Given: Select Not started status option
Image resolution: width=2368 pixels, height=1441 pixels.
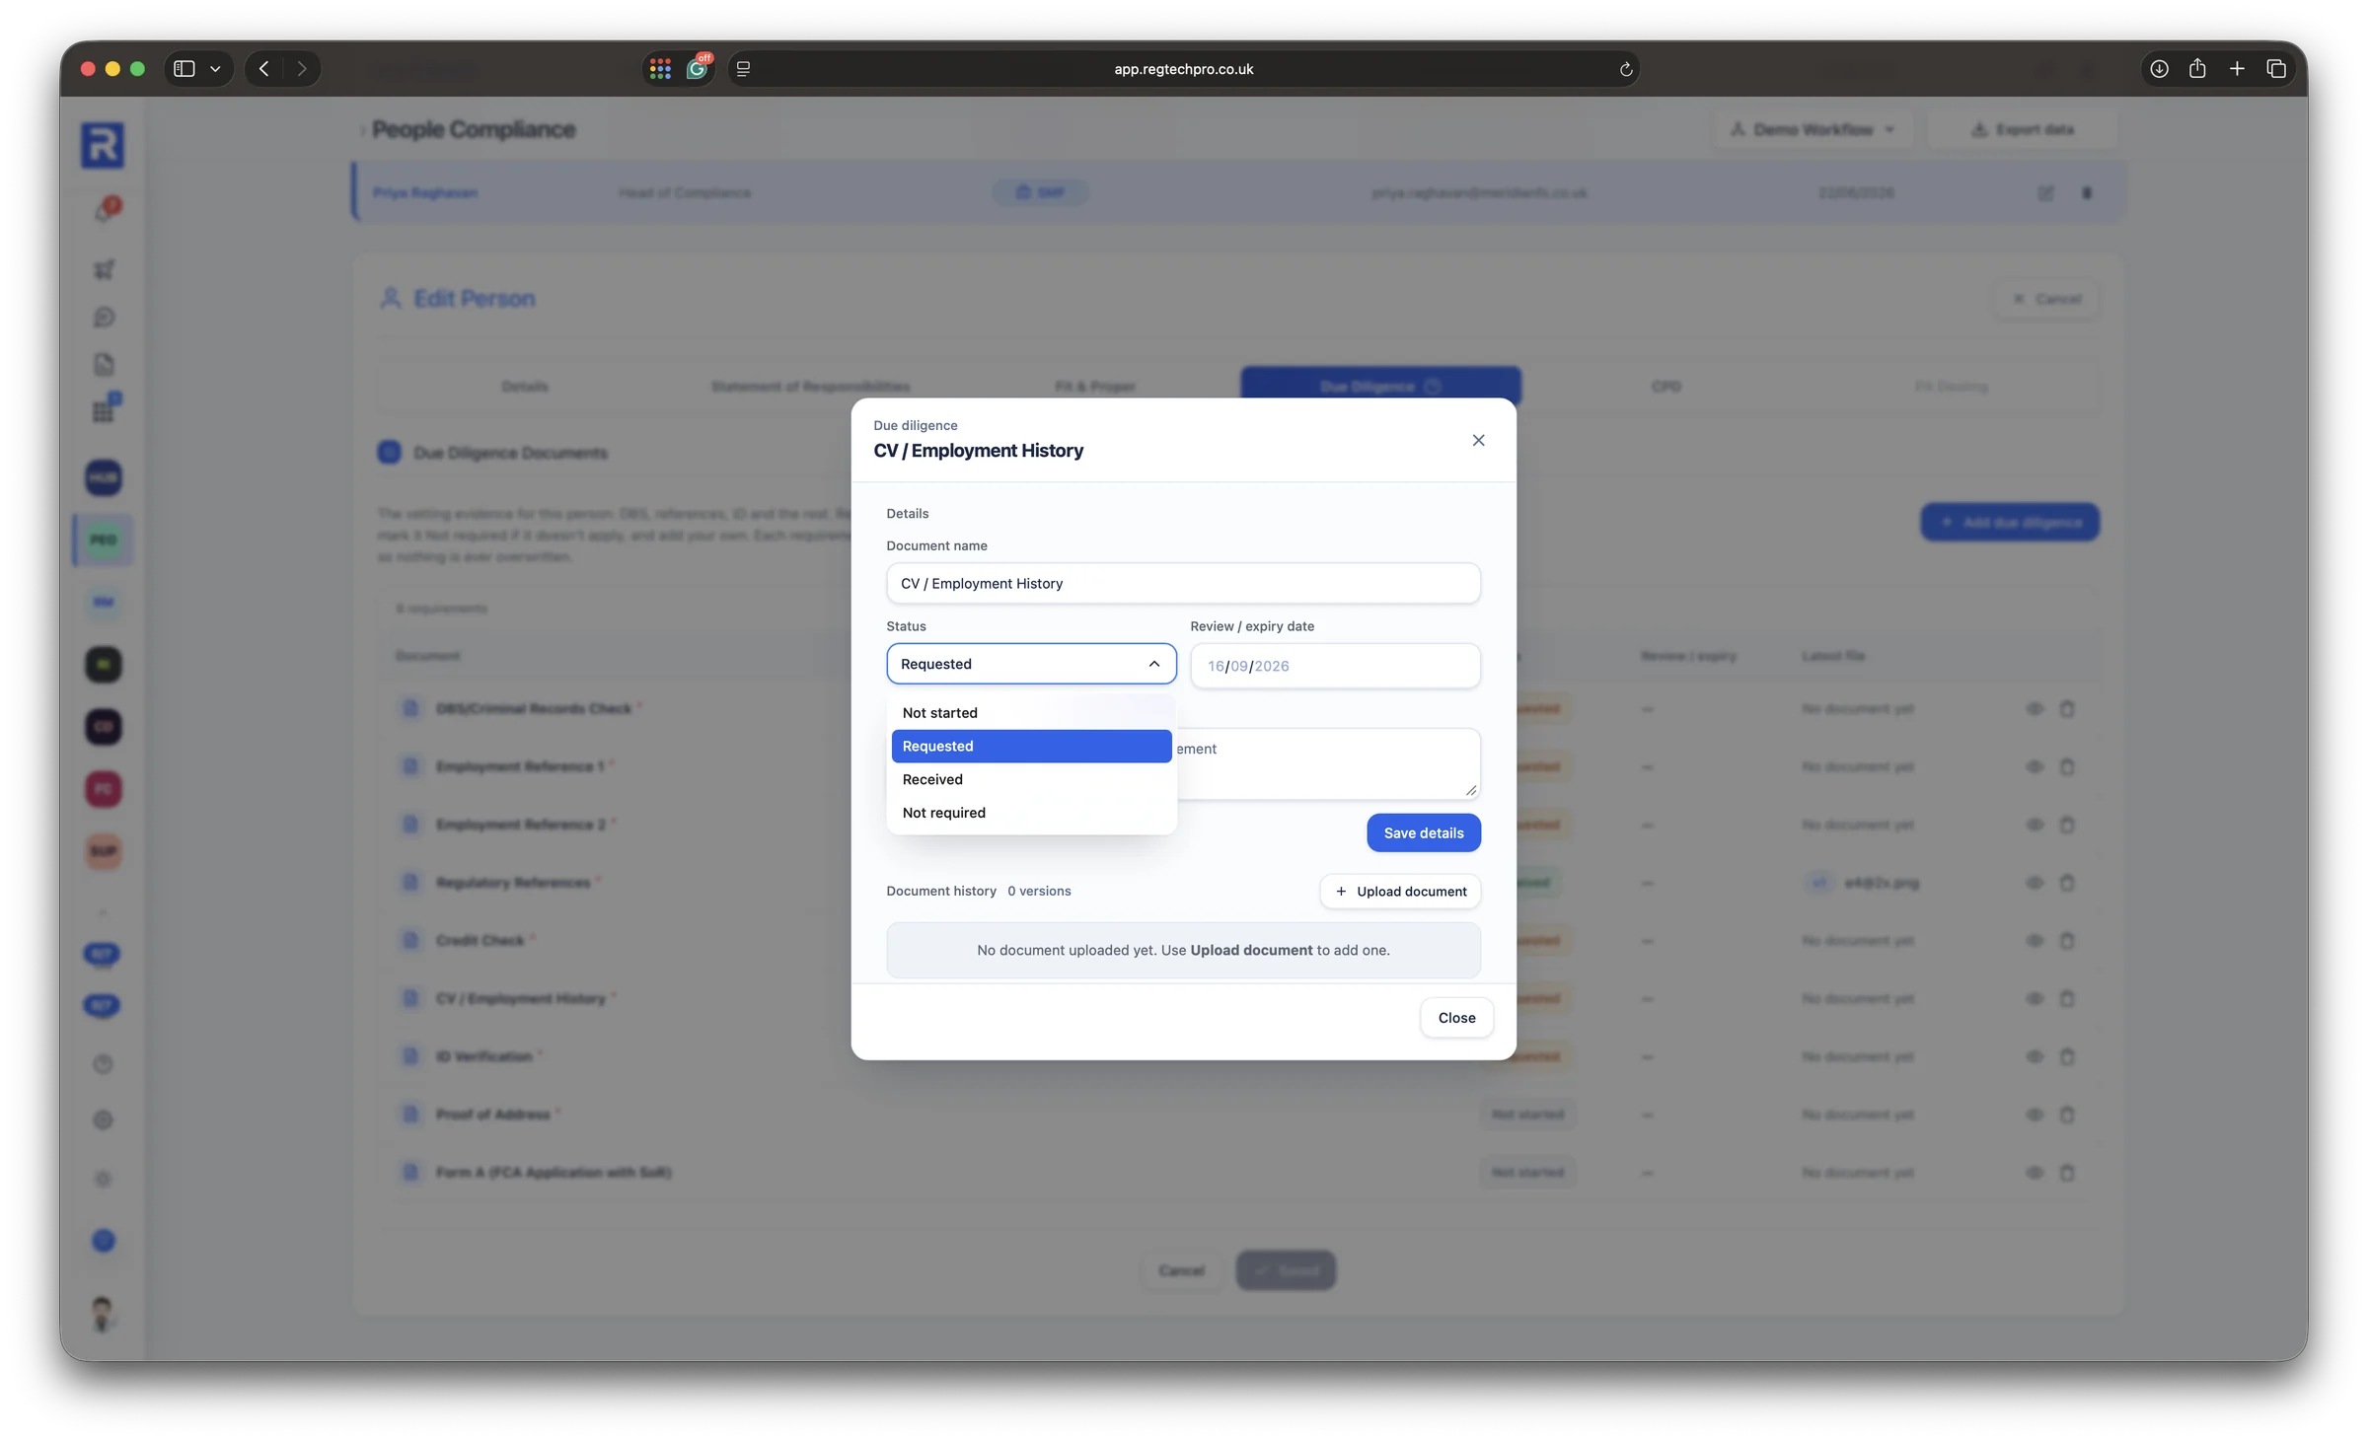Looking at the screenshot, I should click(x=1031, y=712).
